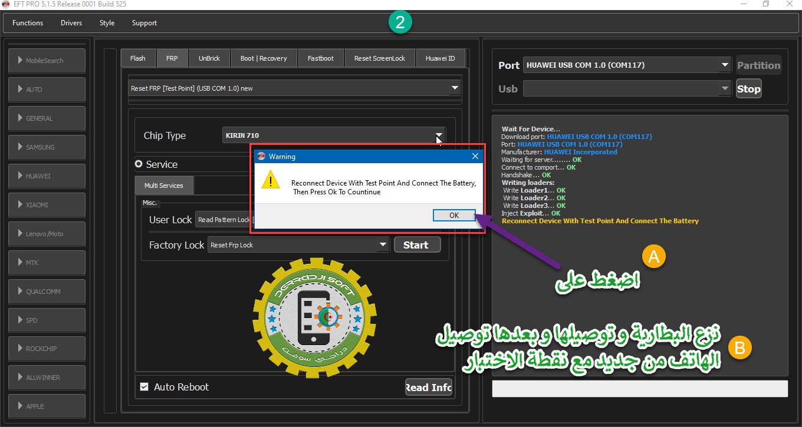The width and height of the screenshot is (802, 427).
Task: Switch to the FRP tab
Action: (x=172, y=58)
